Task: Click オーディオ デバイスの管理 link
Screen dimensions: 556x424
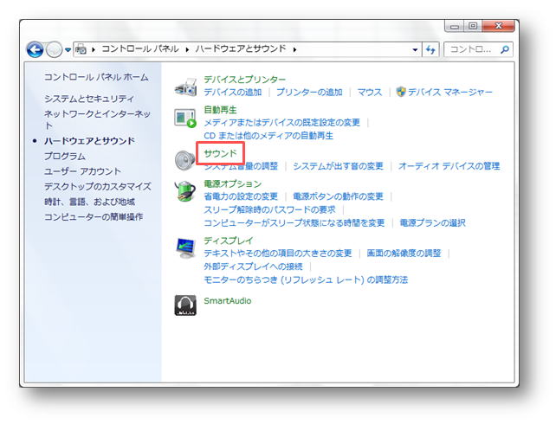Action: (449, 166)
